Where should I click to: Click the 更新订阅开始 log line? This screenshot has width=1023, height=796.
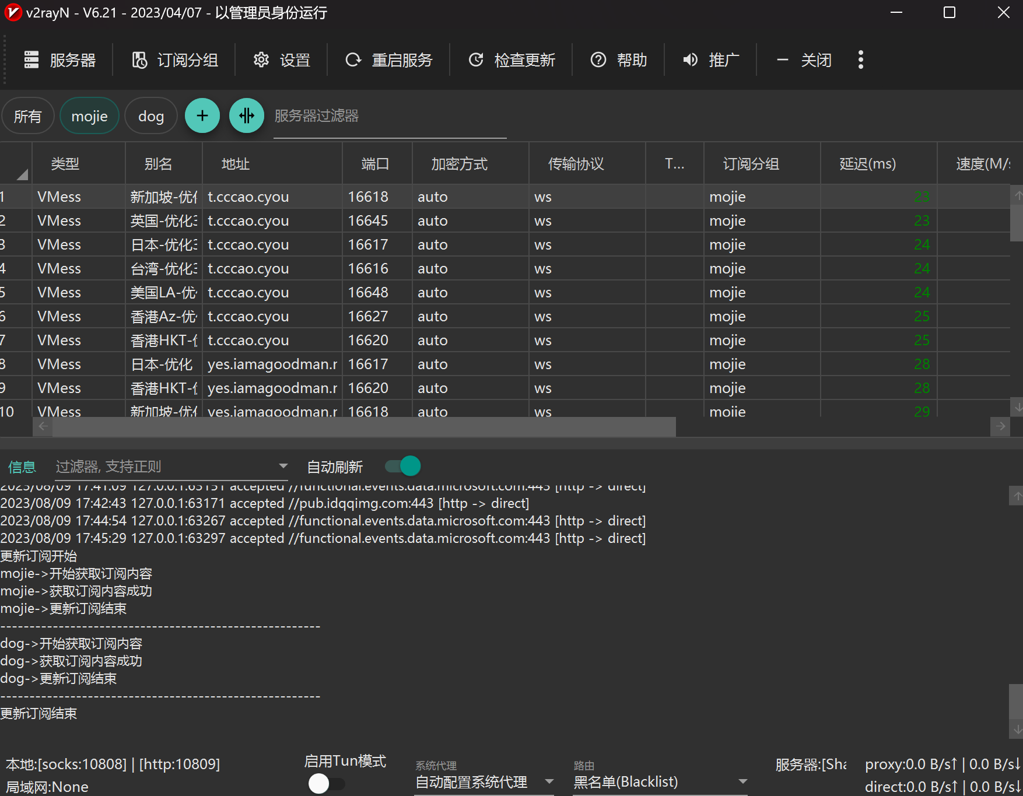(38, 556)
